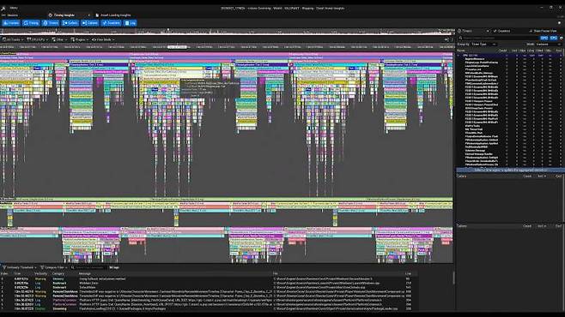Click the funnel icon of Category Filter
This screenshot has height=317, width=565.
click(42, 267)
